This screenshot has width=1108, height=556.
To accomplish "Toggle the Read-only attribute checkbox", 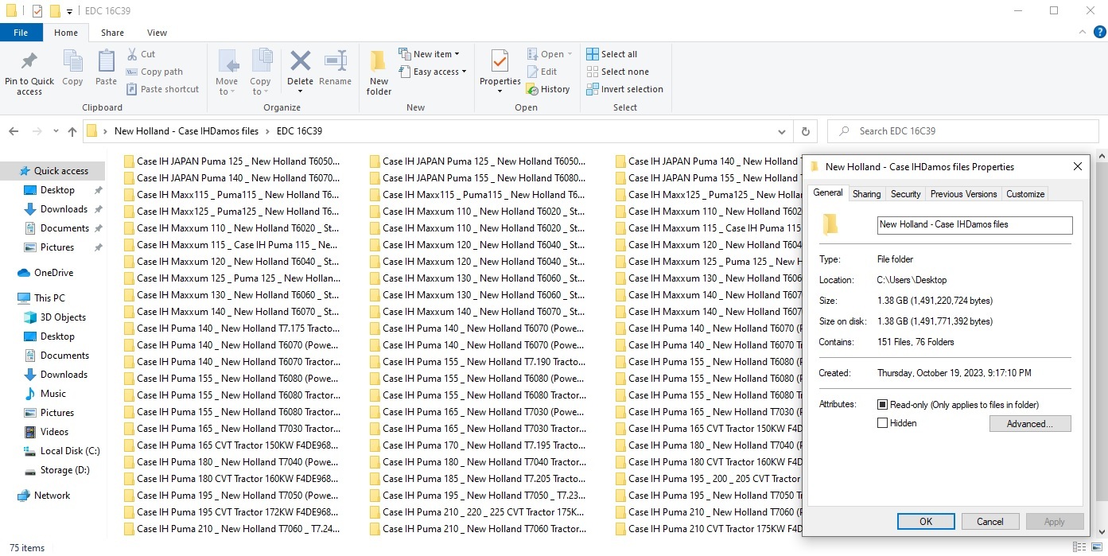I will click(x=882, y=405).
